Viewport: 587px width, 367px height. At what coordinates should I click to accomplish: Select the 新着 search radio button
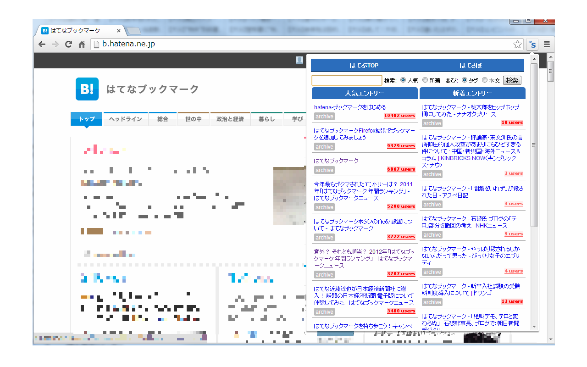(425, 80)
